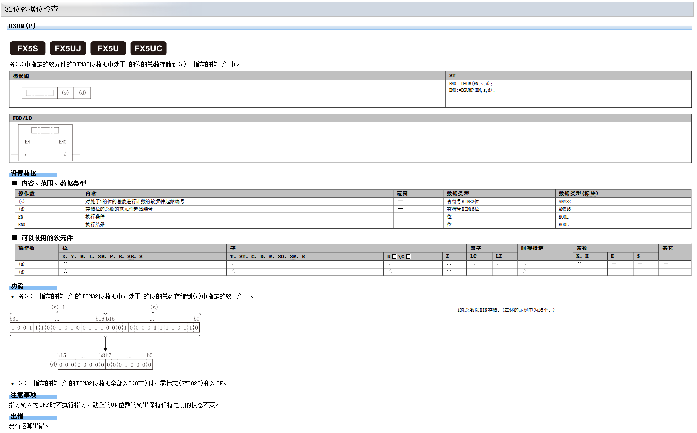This screenshot has width=697, height=433.
Task: Click the FX5S model badge
Action: pyautogui.click(x=27, y=48)
